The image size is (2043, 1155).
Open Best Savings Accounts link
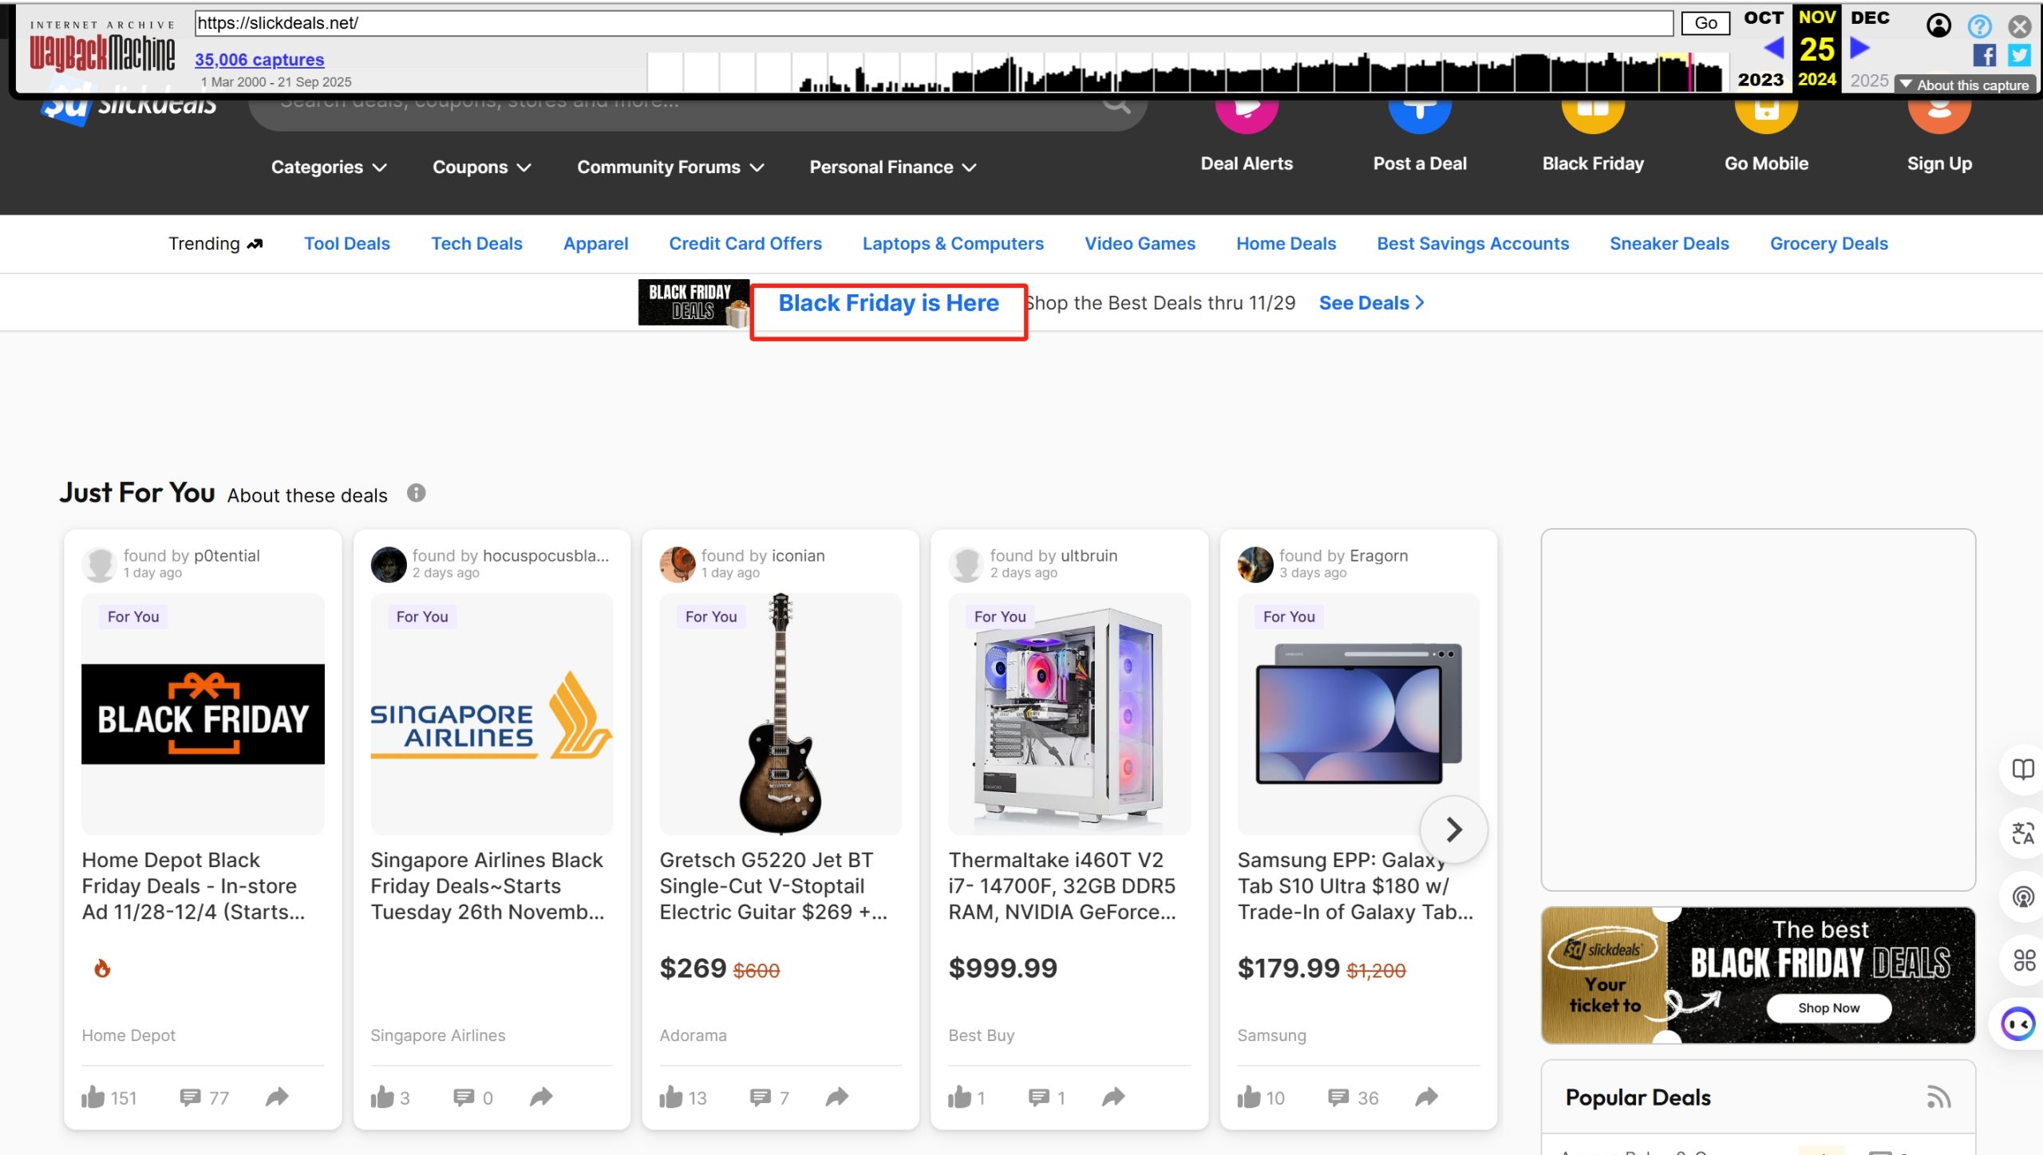point(1473,243)
